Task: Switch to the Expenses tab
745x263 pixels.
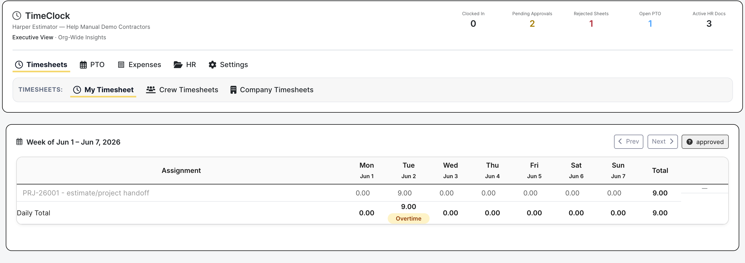Action: [139, 64]
